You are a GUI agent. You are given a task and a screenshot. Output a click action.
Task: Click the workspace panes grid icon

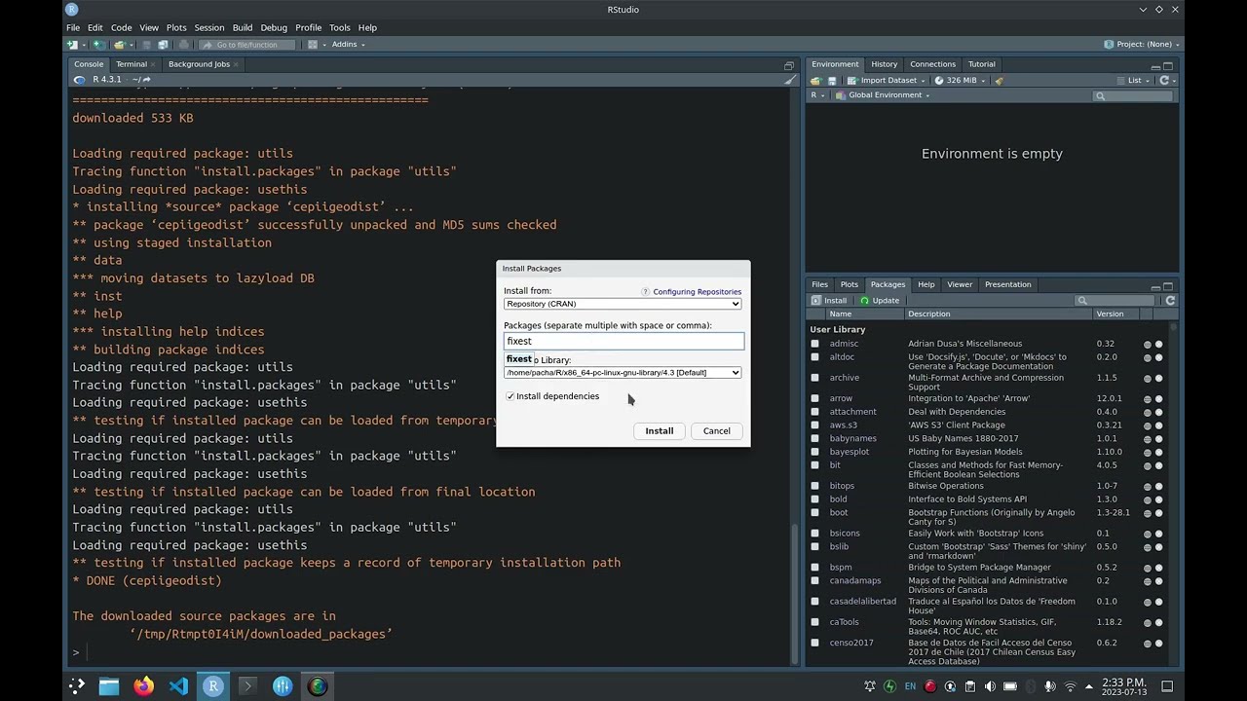click(x=313, y=45)
